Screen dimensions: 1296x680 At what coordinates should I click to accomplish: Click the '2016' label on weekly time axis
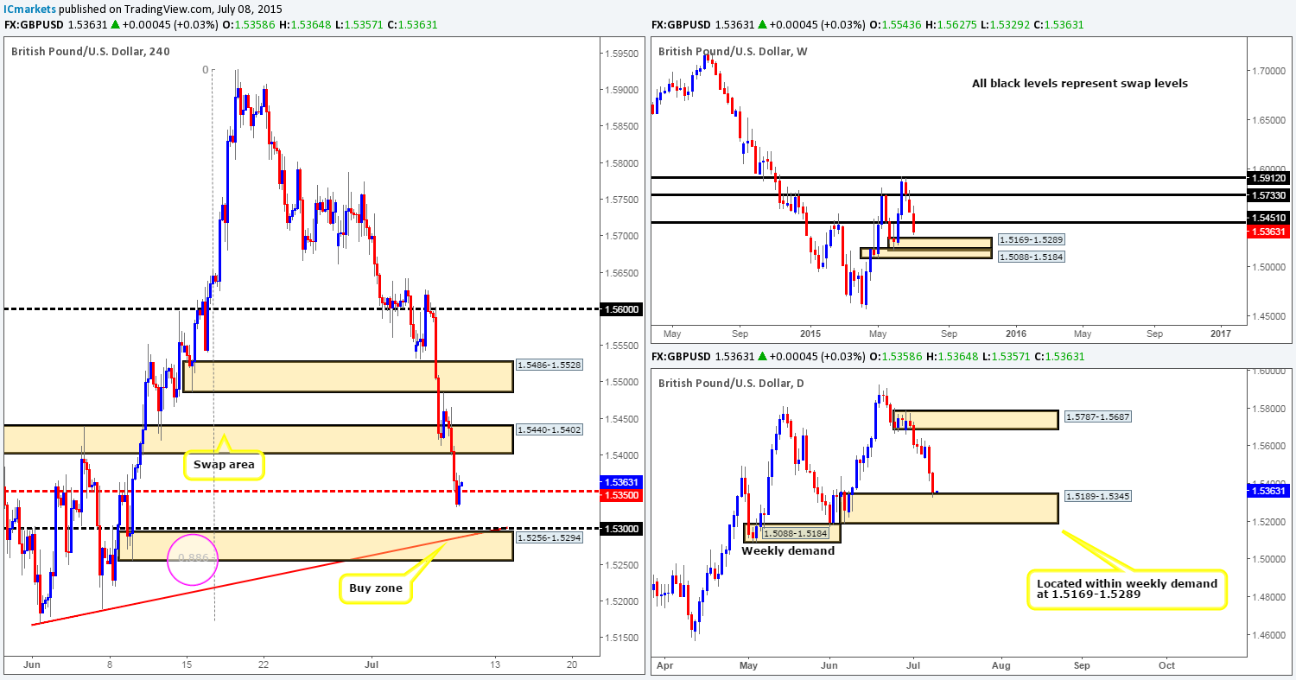pyautogui.click(x=1015, y=333)
